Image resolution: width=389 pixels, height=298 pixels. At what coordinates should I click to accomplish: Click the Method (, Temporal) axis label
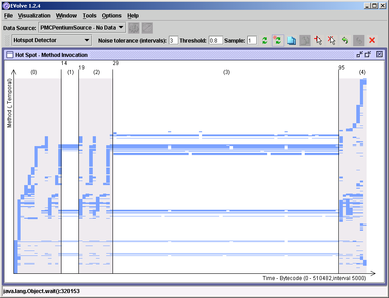coord(9,103)
